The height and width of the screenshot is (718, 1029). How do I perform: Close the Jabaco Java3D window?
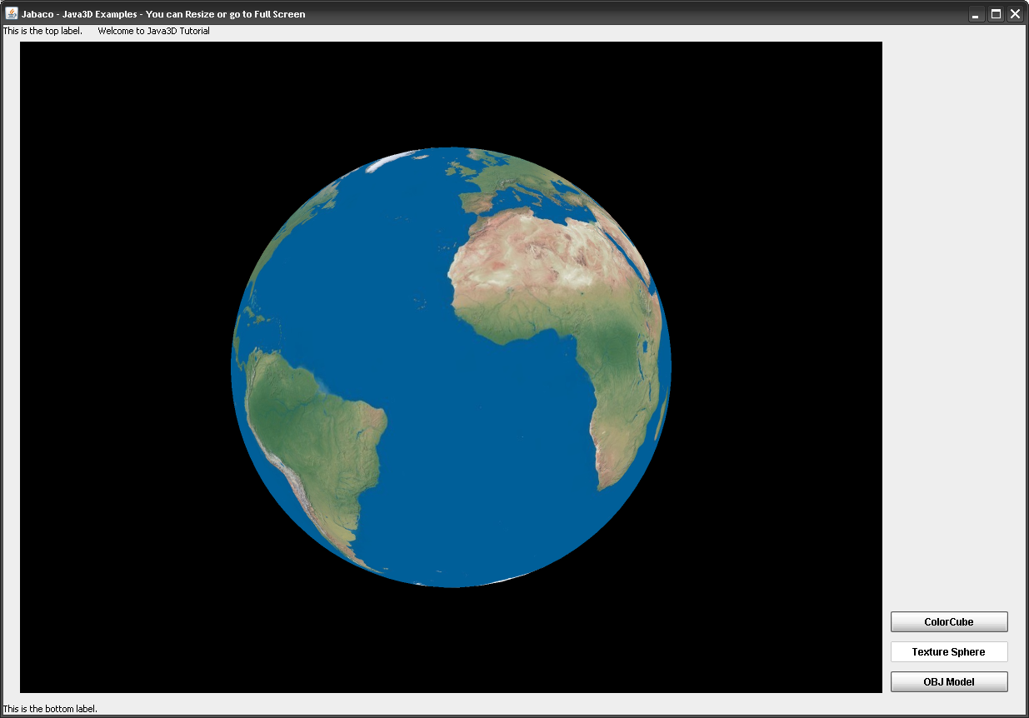point(1015,14)
